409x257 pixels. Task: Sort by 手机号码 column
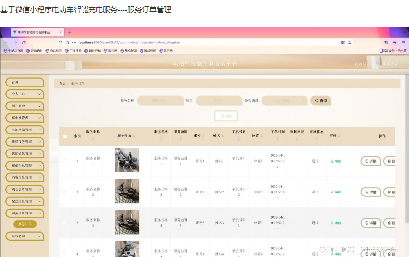click(x=239, y=139)
